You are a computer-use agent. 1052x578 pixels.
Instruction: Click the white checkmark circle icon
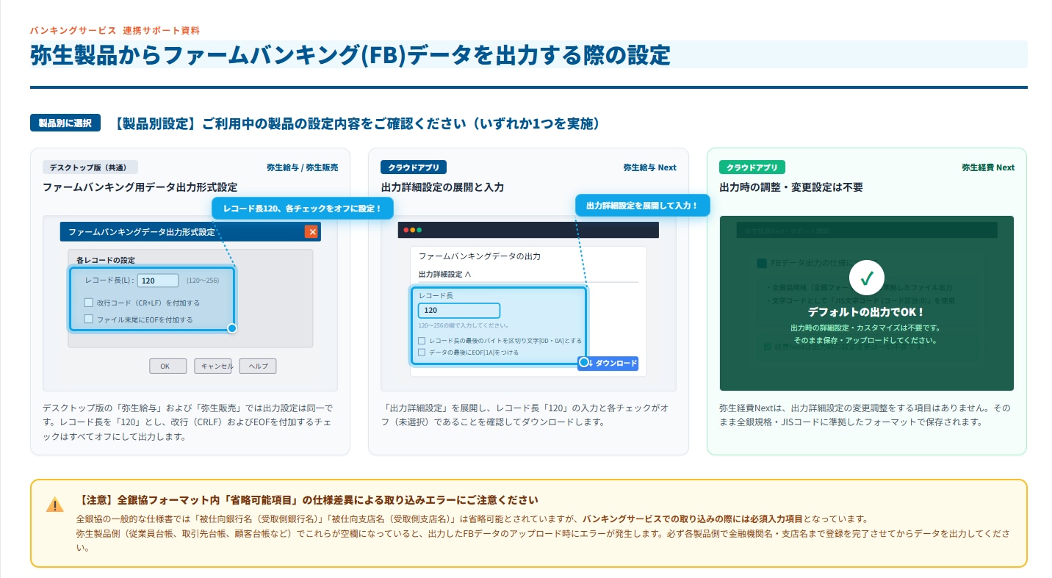click(x=866, y=279)
